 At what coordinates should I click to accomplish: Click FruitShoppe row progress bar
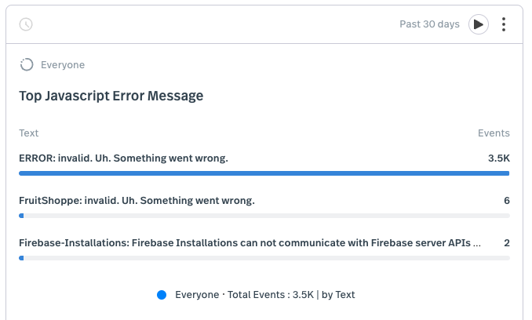[264, 216]
